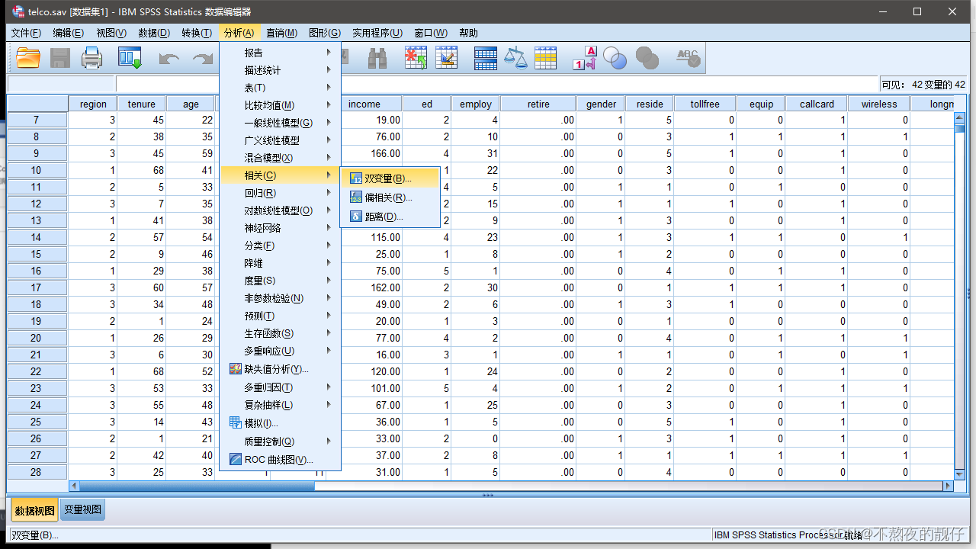The height and width of the screenshot is (549, 976).
Task: Click the Recall recent dialogs icon
Action: tap(130, 58)
